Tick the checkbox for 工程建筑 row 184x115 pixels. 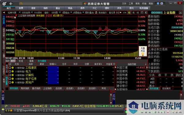coord(10,68)
